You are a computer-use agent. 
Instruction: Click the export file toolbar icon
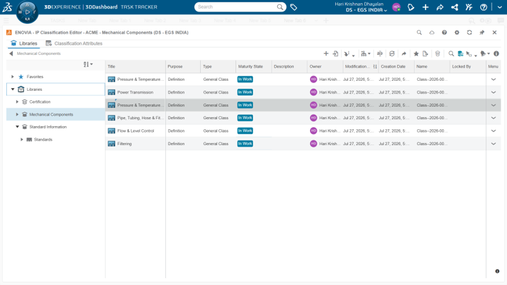(425, 54)
